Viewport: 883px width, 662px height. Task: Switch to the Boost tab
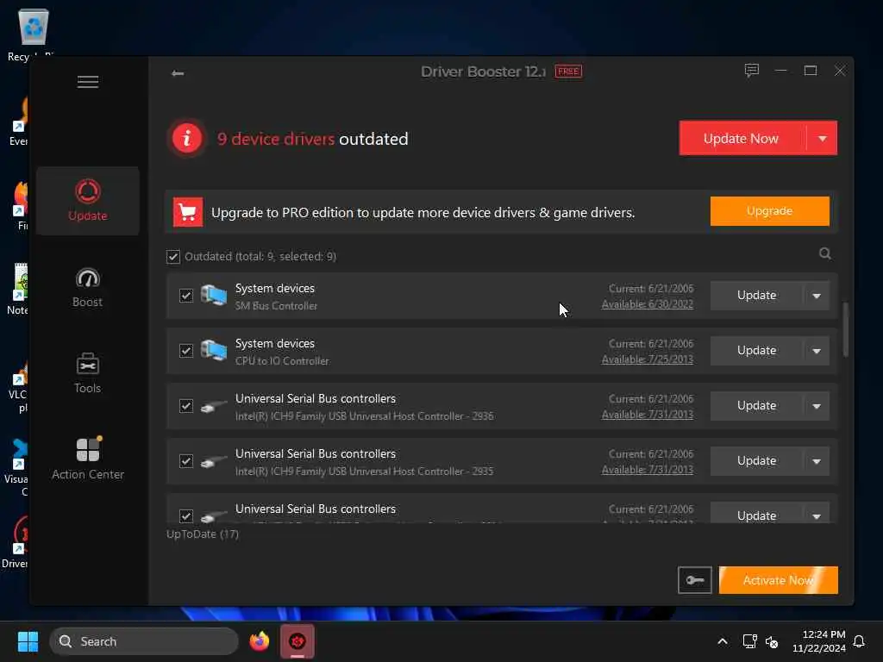(88, 288)
